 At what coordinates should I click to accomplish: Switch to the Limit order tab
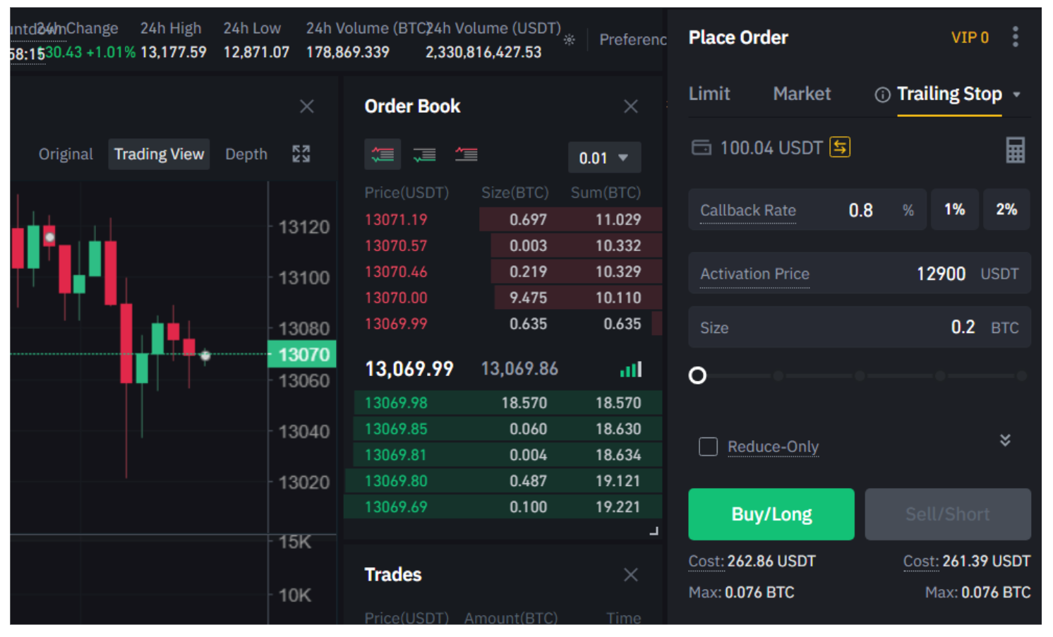tap(709, 93)
